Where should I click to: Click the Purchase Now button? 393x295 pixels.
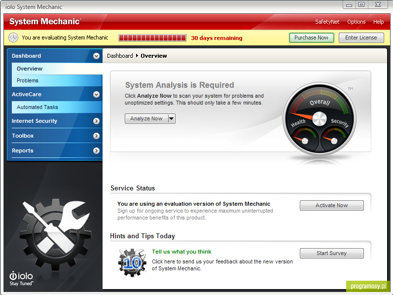pyautogui.click(x=311, y=37)
